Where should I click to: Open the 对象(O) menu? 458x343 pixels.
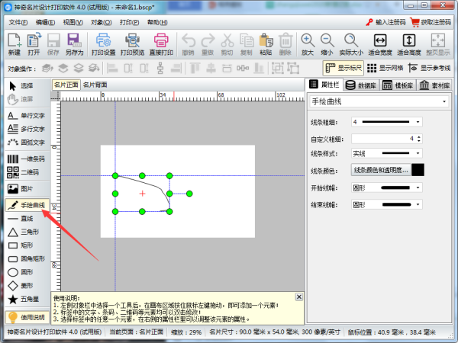click(x=102, y=22)
